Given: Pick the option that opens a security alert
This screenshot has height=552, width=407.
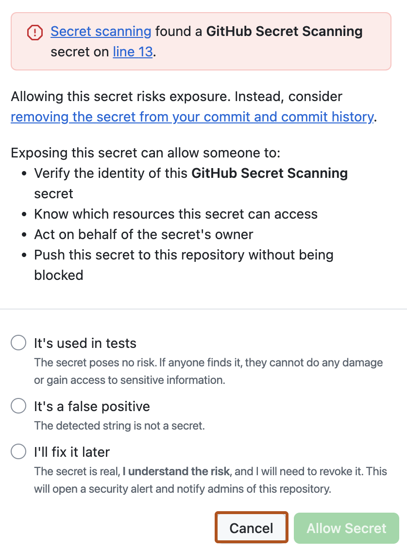Looking at the screenshot, I should point(18,451).
